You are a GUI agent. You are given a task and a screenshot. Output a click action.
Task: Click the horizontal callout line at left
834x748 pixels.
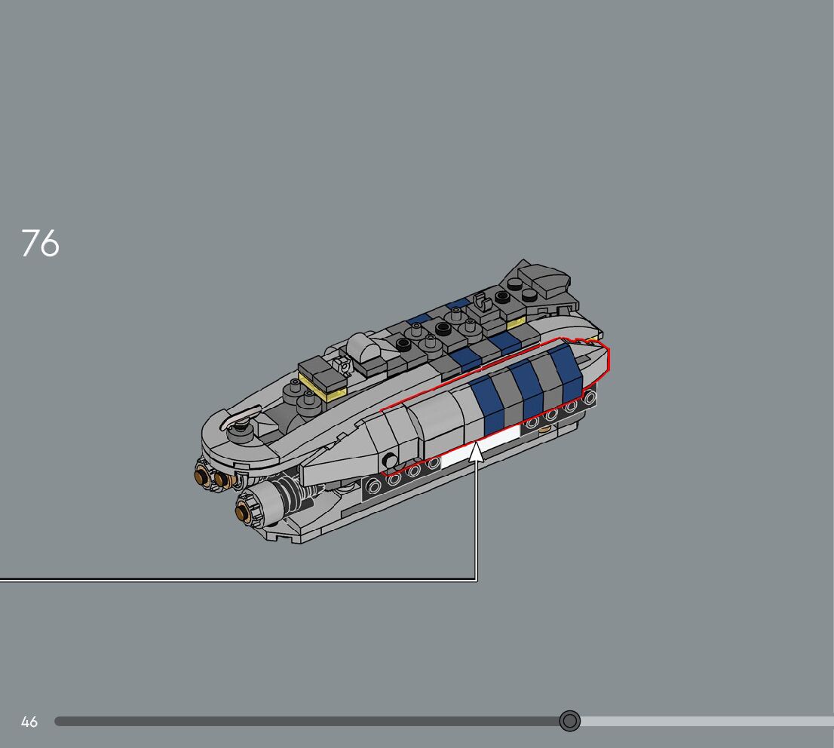click(226, 579)
